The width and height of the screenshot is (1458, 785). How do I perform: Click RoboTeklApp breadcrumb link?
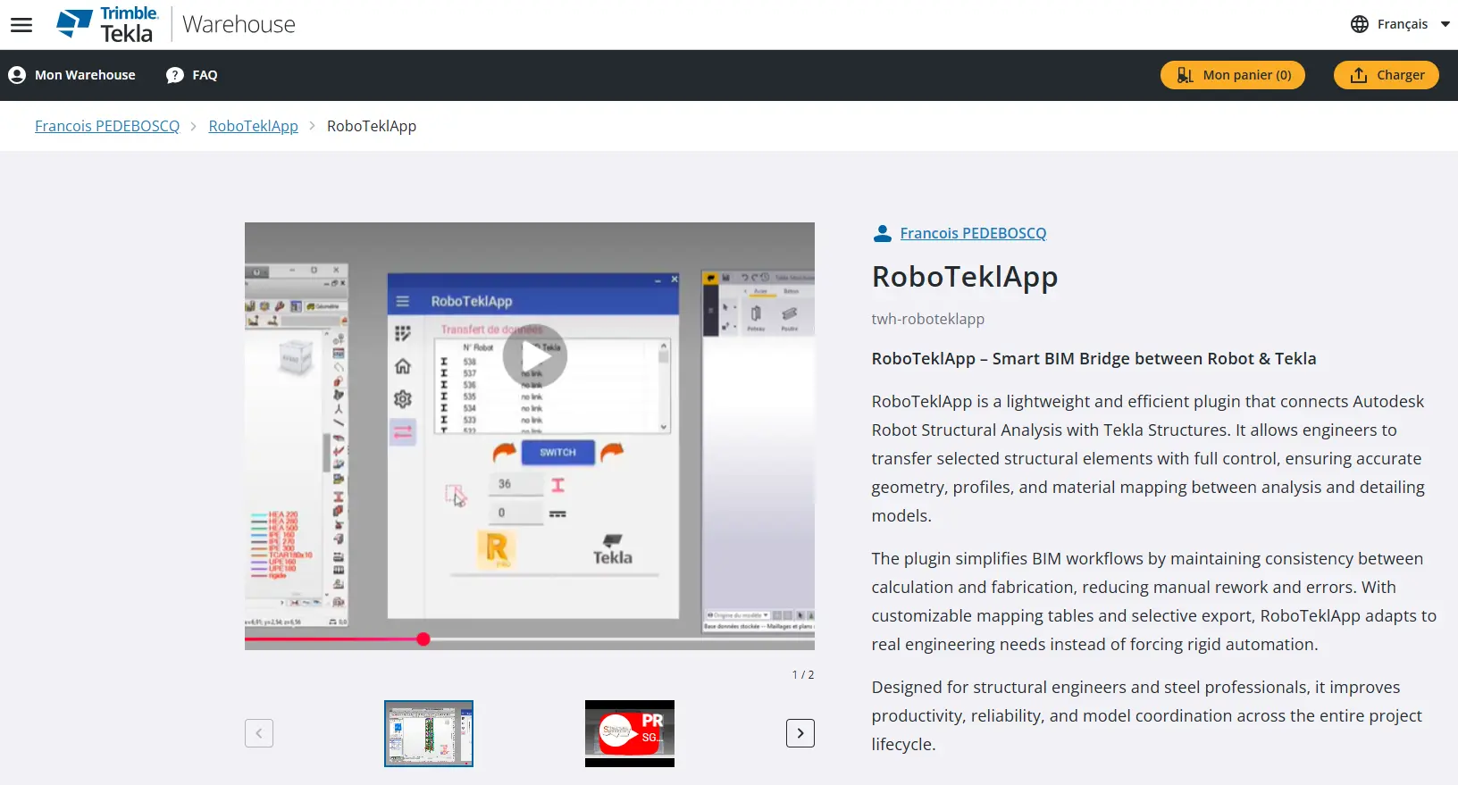[x=253, y=126]
